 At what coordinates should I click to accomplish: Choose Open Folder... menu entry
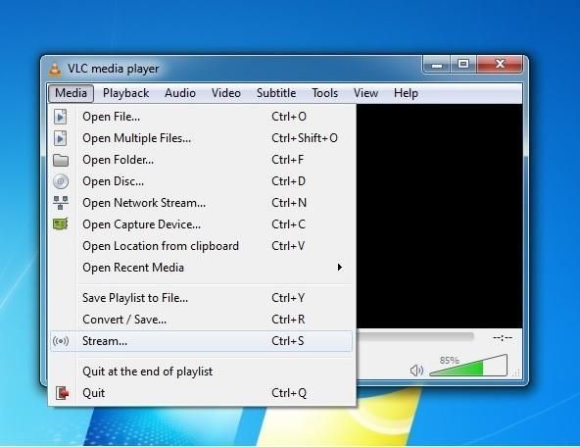click(202, 160)
